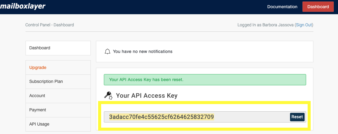This screenshot has height=134, width=338.
Task: Open the Documentation link
Action: pos(282,7)
